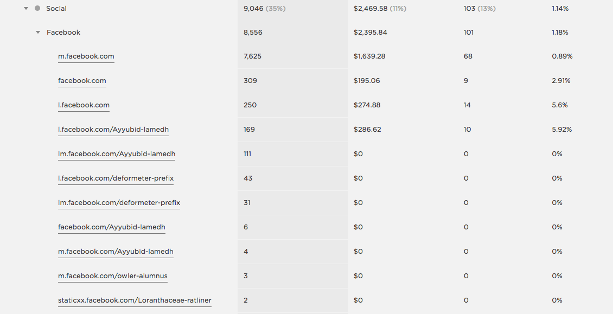This screenshot has width=613, height=314.
Task: Open lm.facebook.com/Ayyubid-lamedh link
Action: pos(117,154)
